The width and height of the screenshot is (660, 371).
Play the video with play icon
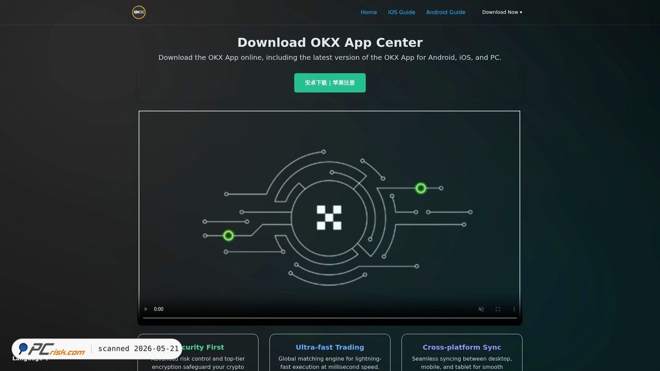coord(146,309)
